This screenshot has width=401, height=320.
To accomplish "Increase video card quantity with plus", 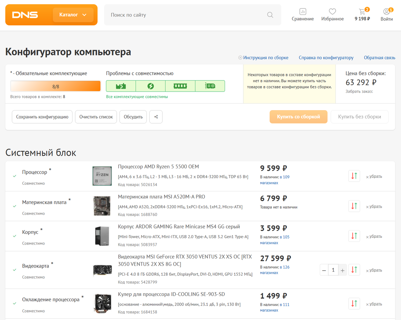I will pos(342,270).
